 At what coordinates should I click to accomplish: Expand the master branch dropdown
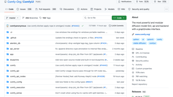coord(12,18)
